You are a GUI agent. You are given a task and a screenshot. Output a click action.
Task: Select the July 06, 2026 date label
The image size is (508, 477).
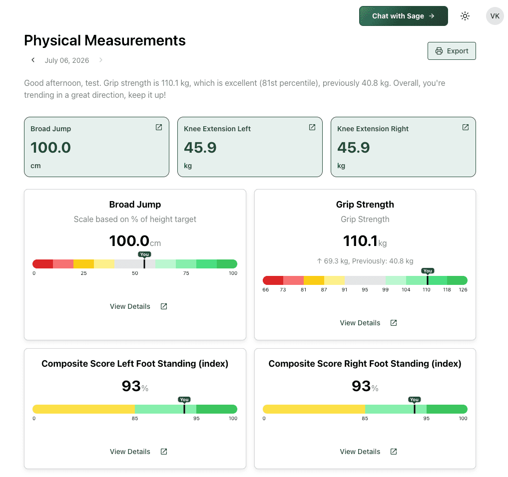(x=67, y=60)
